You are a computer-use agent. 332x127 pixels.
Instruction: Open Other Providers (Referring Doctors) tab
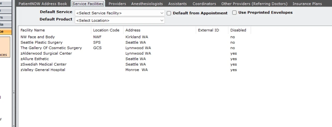pos(254,4)
